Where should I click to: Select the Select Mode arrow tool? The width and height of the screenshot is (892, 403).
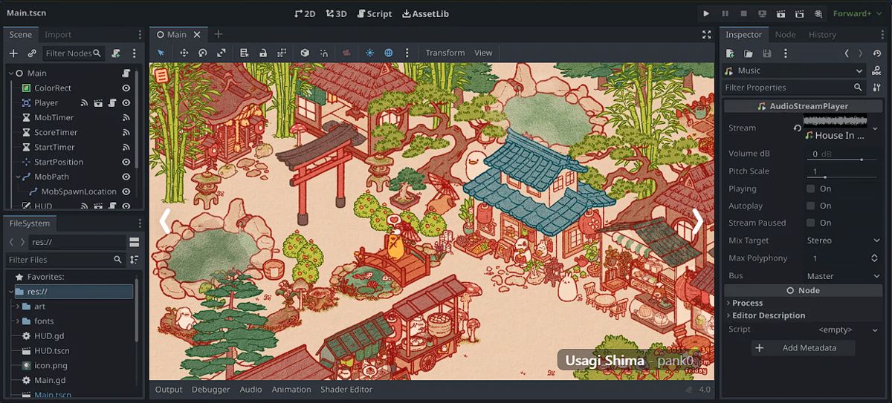[161, 53]
